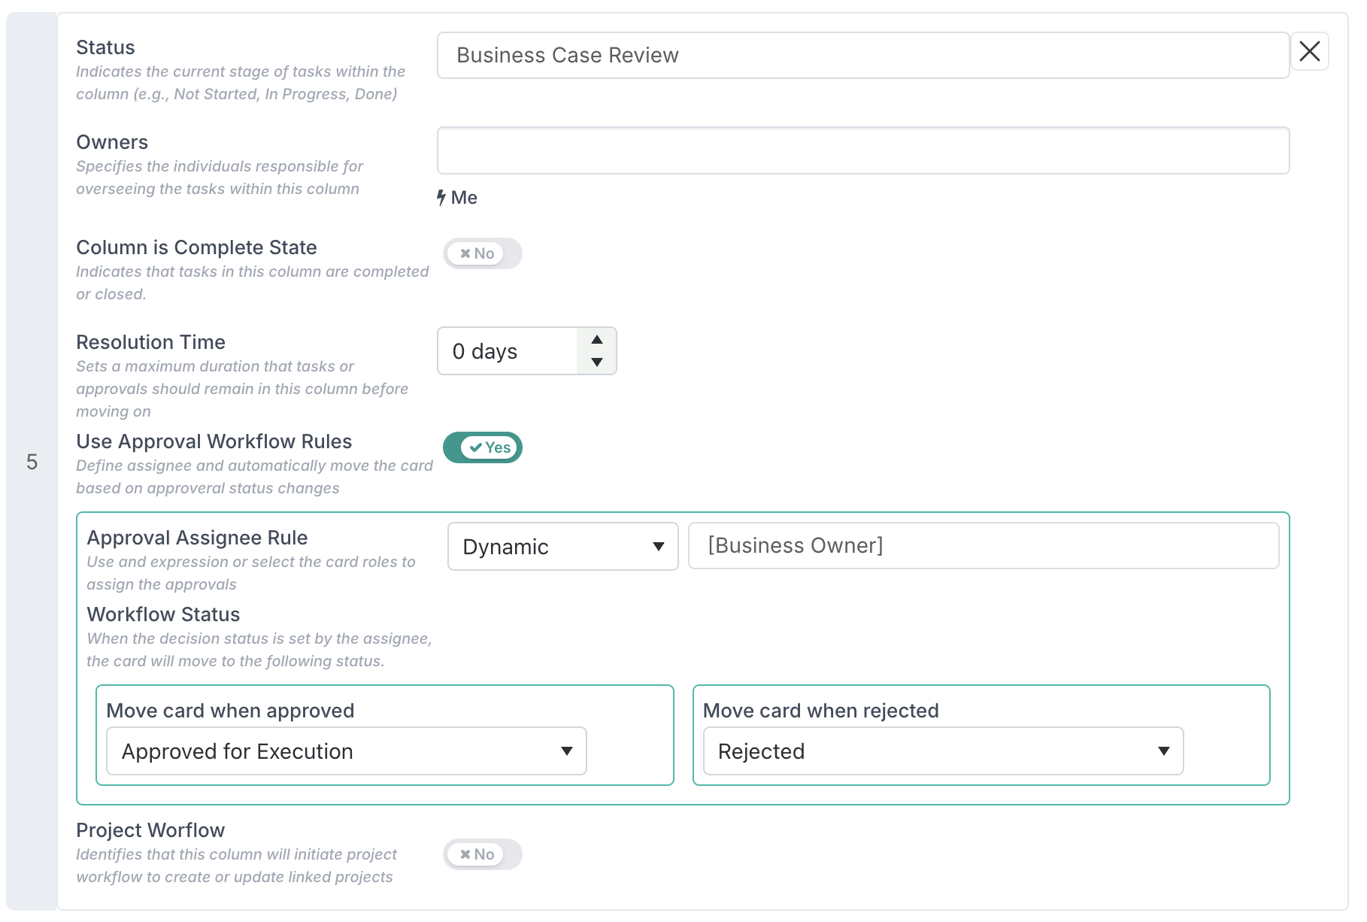Toggle the Column is Complete State switch
1367x922 pixels.
tap(482, 254)
